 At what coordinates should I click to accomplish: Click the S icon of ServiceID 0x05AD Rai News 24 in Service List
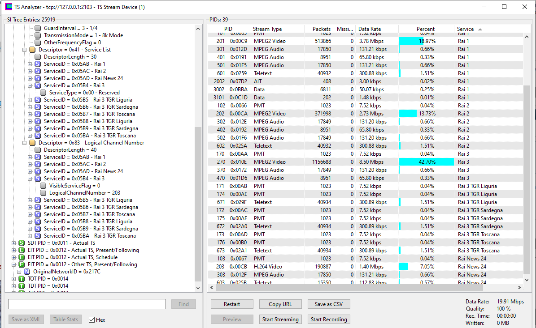38,78
